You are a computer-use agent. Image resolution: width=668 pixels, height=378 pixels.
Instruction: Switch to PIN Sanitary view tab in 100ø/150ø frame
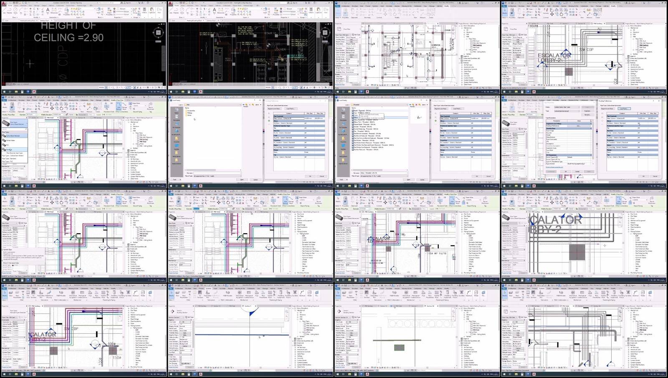pyautogui.click(x=35, y=306)
